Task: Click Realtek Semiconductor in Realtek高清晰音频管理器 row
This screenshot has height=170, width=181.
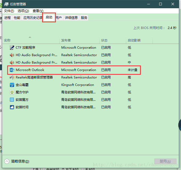Action: pos(79,77)
